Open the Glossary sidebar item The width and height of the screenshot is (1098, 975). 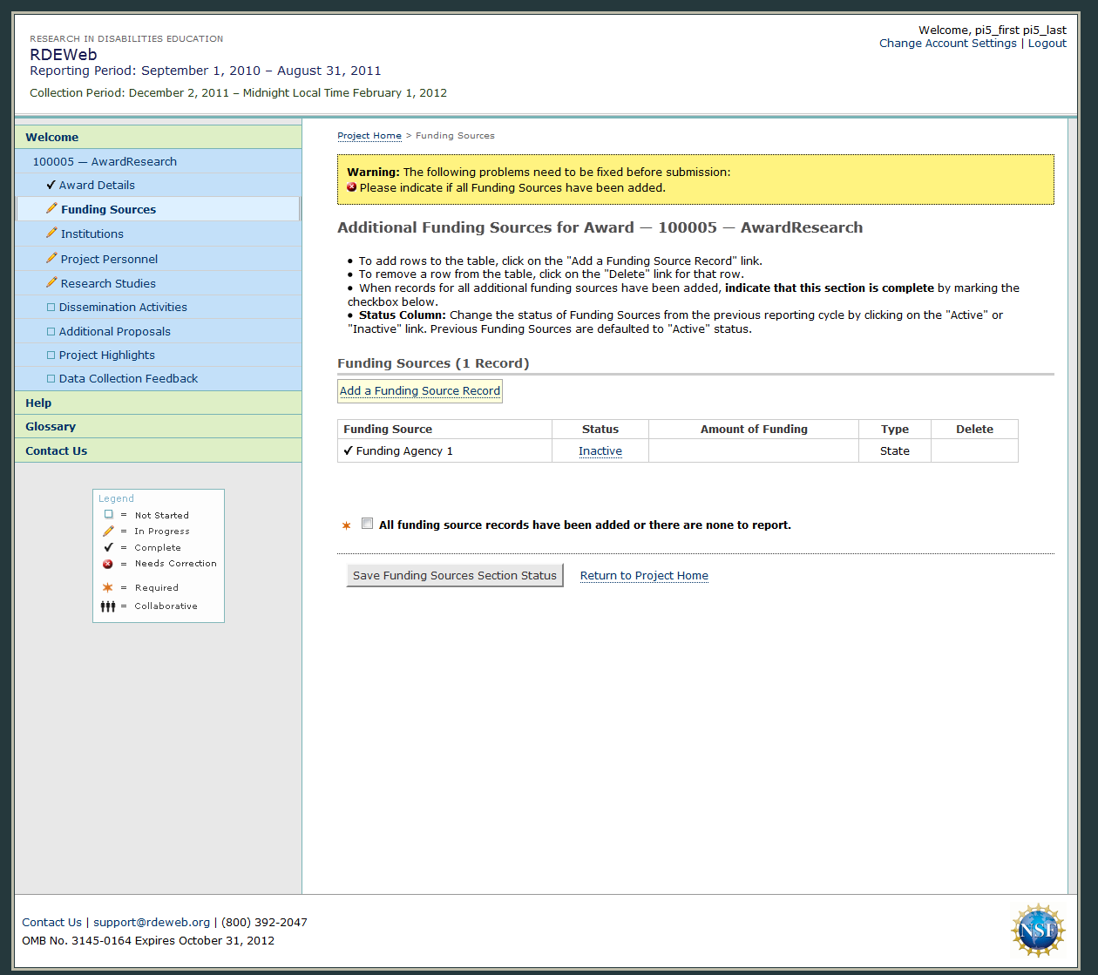point(51,426)
